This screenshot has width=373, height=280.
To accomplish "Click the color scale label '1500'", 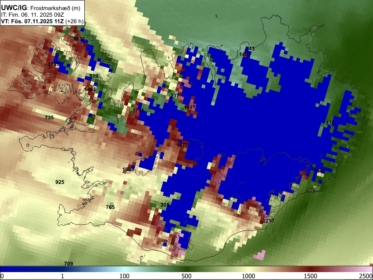I will [x=311, y=276].
